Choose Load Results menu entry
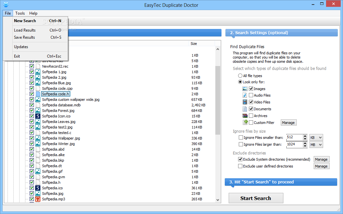 36,30
